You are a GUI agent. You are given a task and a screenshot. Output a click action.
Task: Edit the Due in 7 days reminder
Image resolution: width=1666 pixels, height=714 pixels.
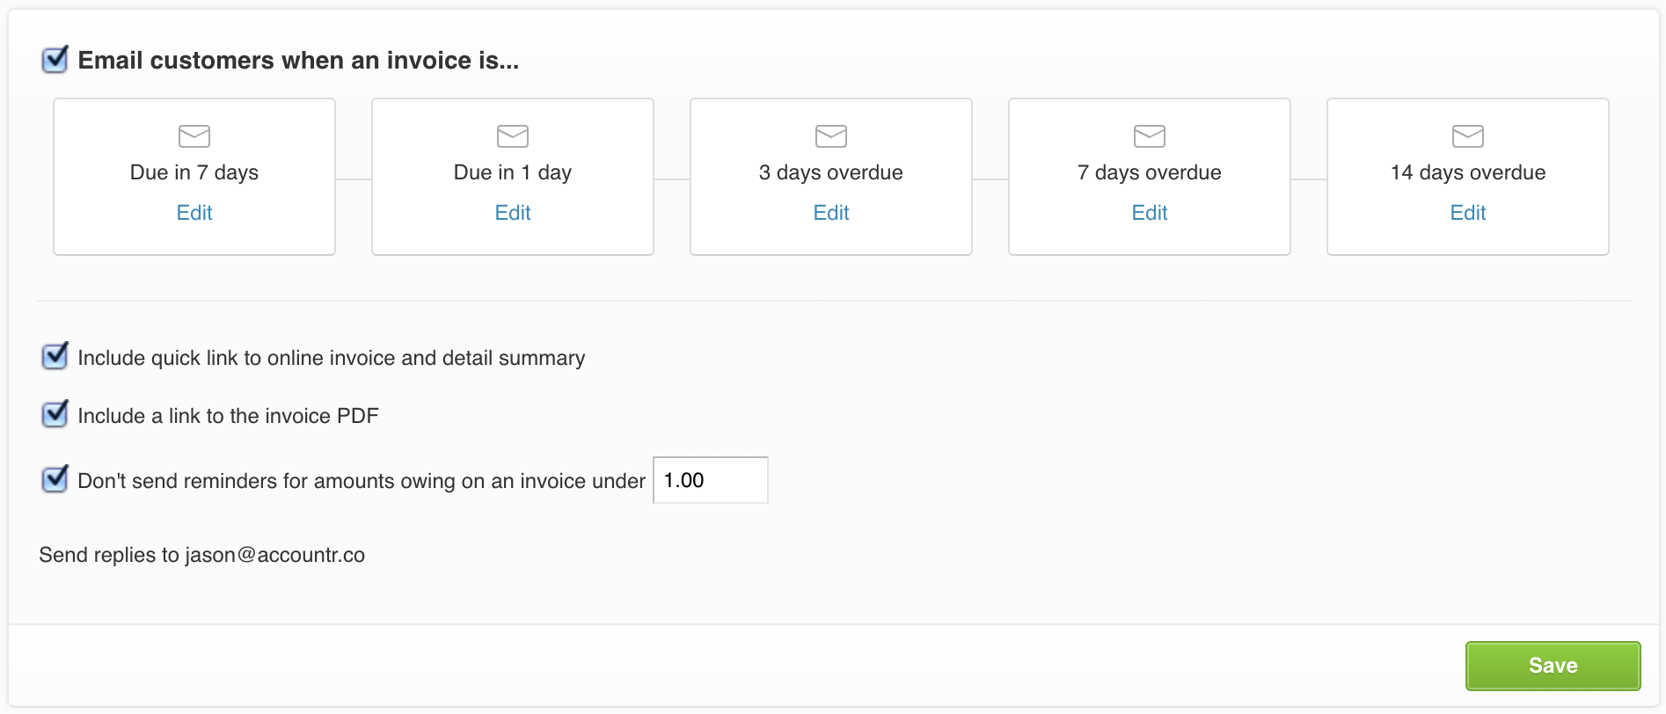(x=194, y=213)
